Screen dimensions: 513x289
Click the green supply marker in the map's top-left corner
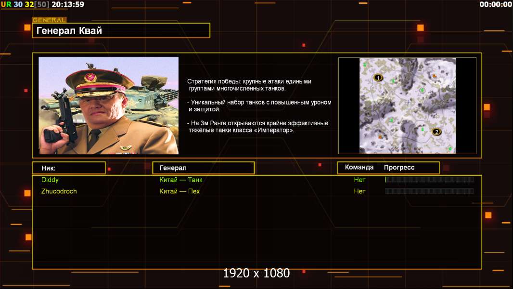[x=365, y=64]
